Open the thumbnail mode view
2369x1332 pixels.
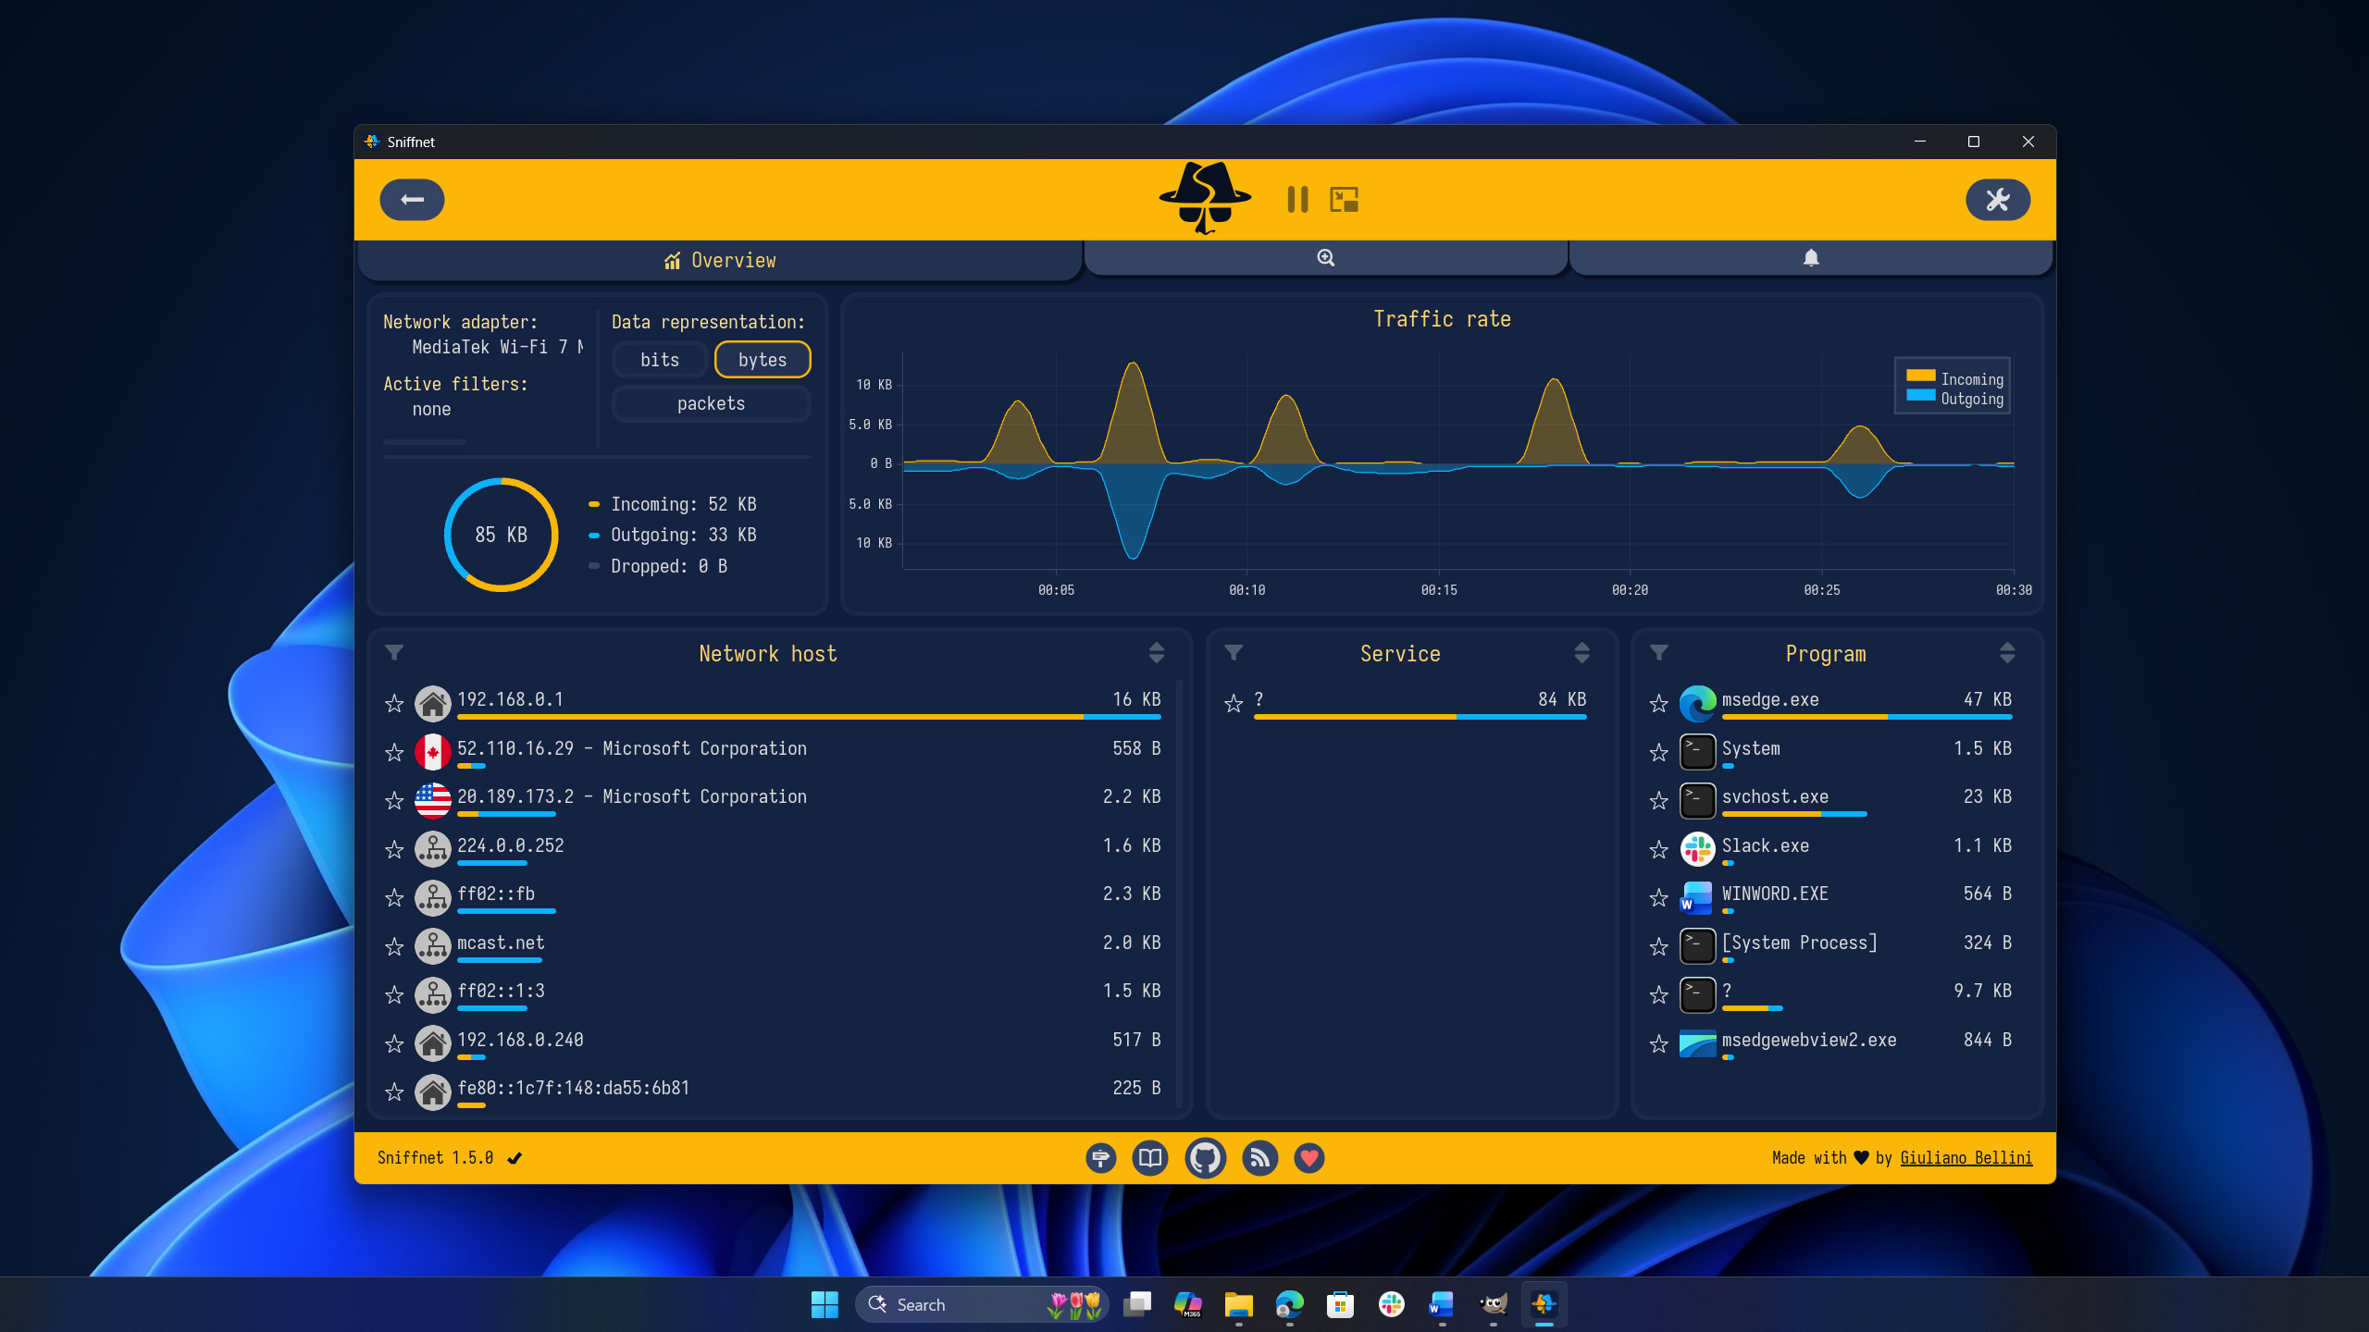pos(1344,199)
